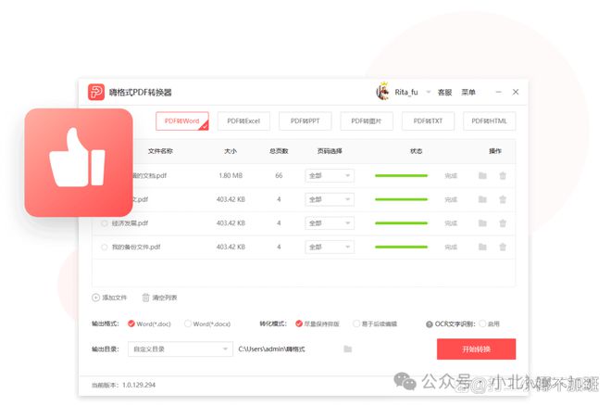Click progress bar of 1.80 MB file

click(401, 175)
